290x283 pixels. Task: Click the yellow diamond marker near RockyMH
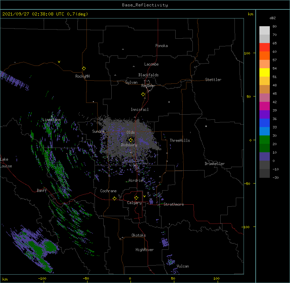[x=84, y=69]
